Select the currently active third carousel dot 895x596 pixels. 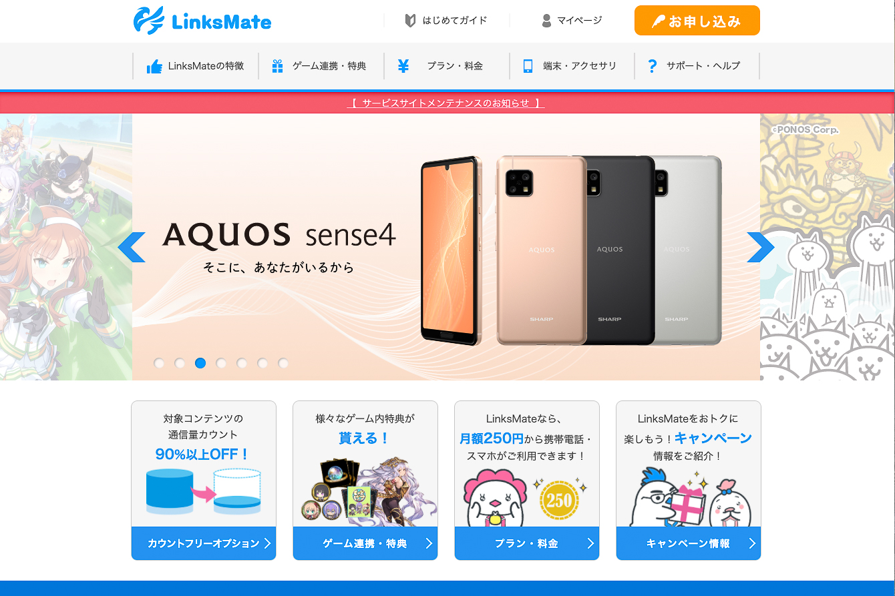pos(200,363)
